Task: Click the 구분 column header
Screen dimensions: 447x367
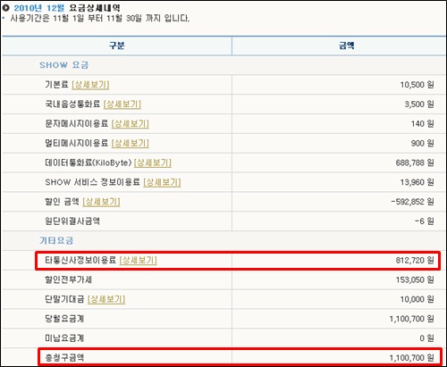Action: click(x=117, y=46)
